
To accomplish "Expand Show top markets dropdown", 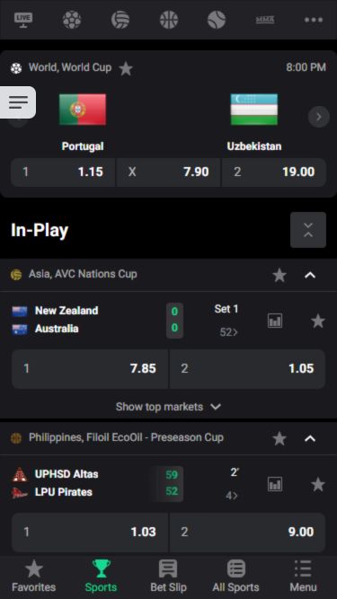I will pos(168,407).
